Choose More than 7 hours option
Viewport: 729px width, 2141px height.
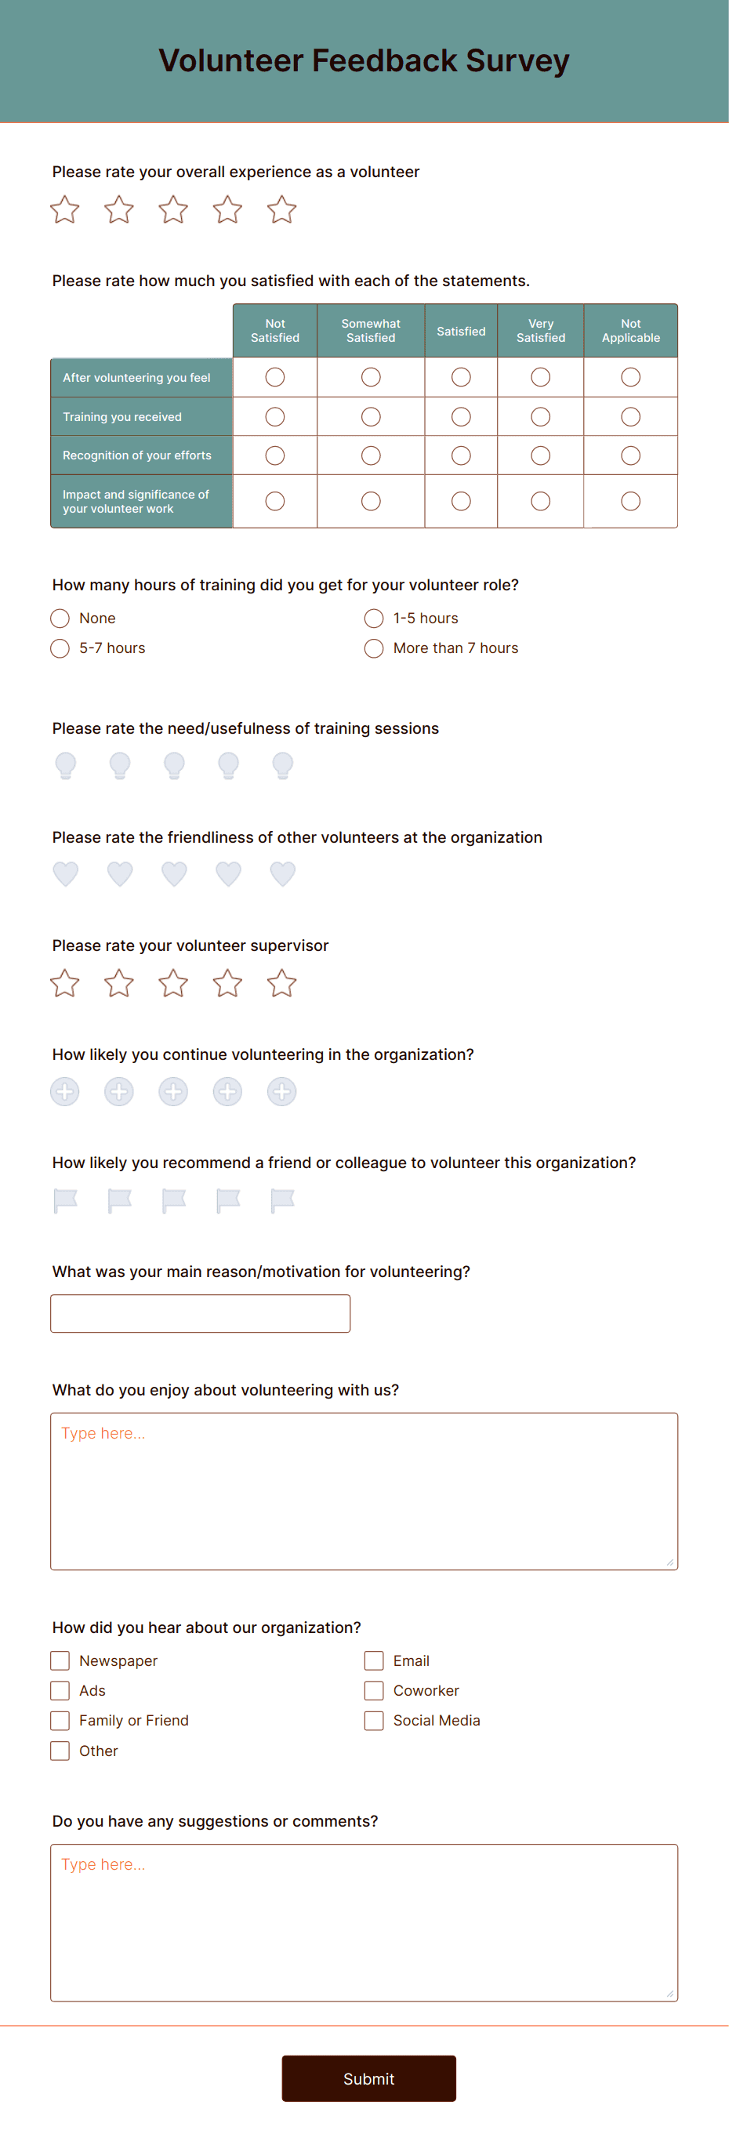(373, 648)
